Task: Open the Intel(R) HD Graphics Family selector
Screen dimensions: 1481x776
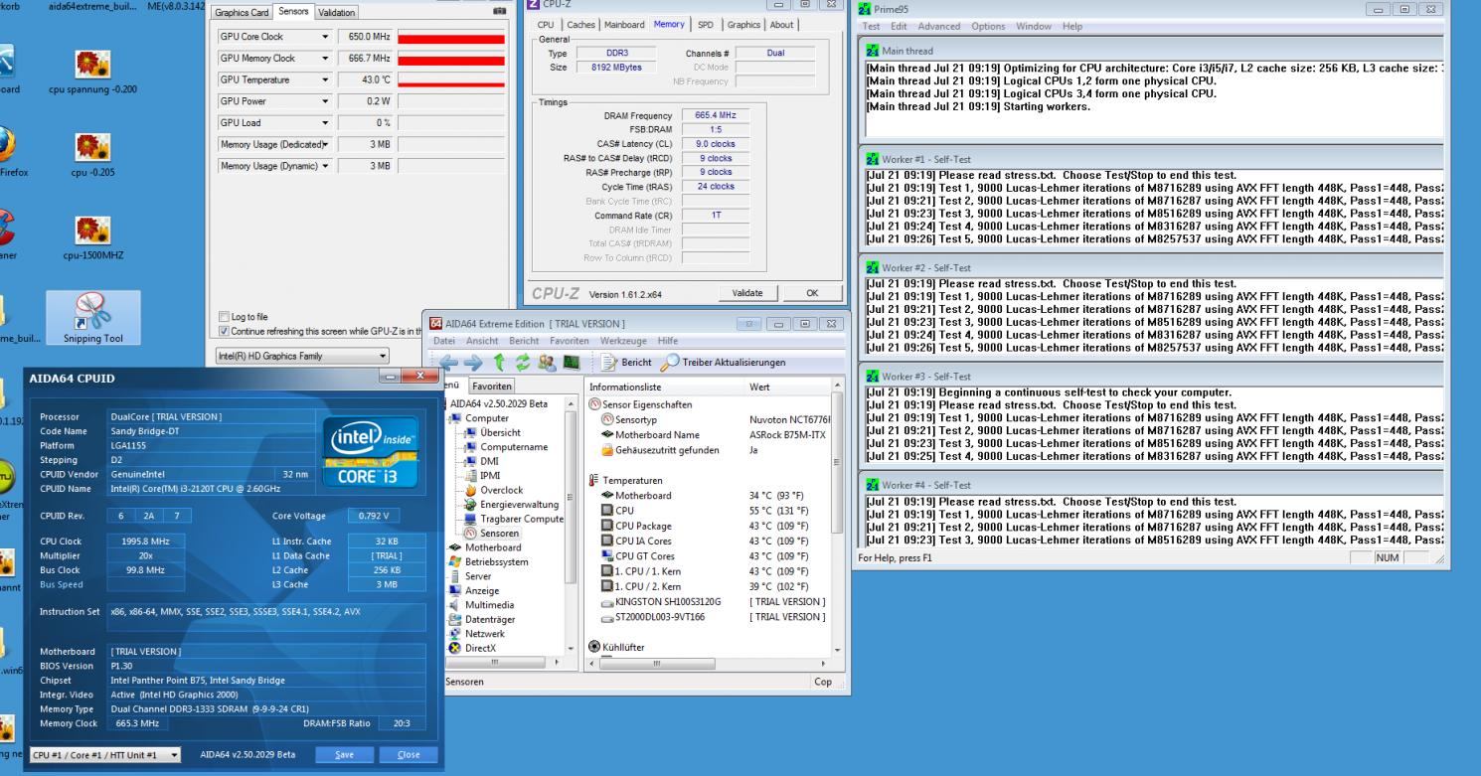Action: click(303, 355)
